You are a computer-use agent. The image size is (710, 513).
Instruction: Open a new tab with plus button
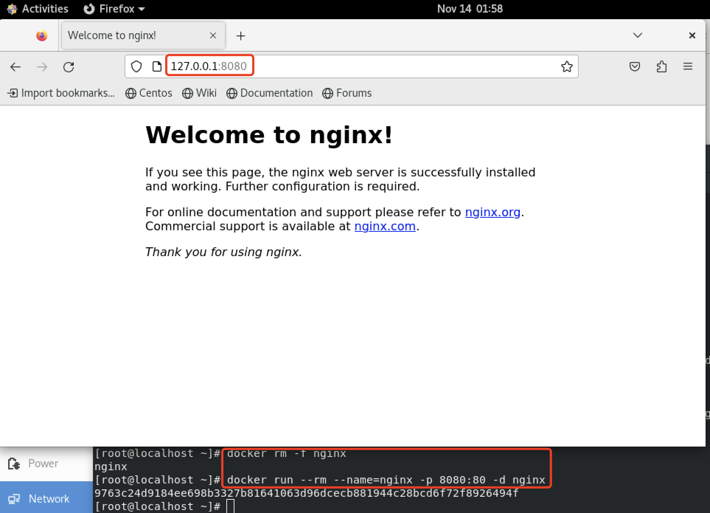(x=241, y=36)
